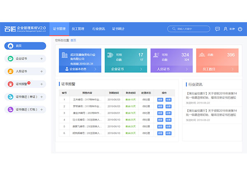Click the 首页 home icon in sidebar

click(x=10, y=46)
